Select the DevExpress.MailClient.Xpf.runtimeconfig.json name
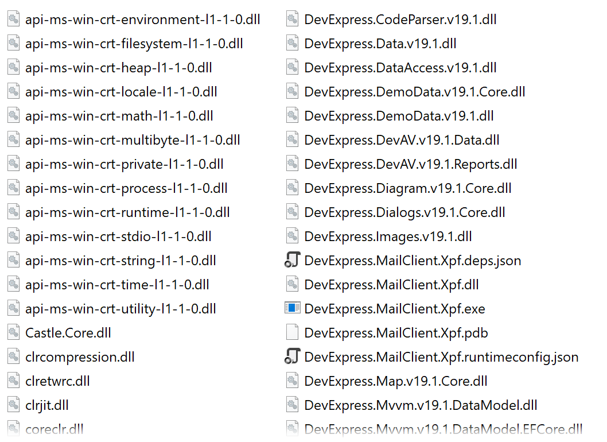This screenshot has height=442, width=607. click(x=441, y=357)
